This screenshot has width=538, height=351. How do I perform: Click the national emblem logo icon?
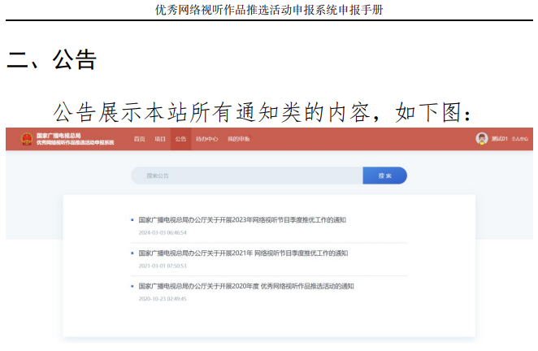coord(26,139)
